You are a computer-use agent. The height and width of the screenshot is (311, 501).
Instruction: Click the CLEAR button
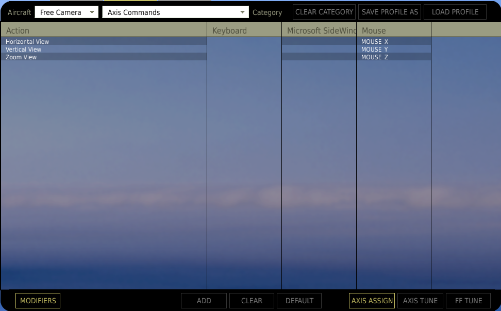coord(252,301)
